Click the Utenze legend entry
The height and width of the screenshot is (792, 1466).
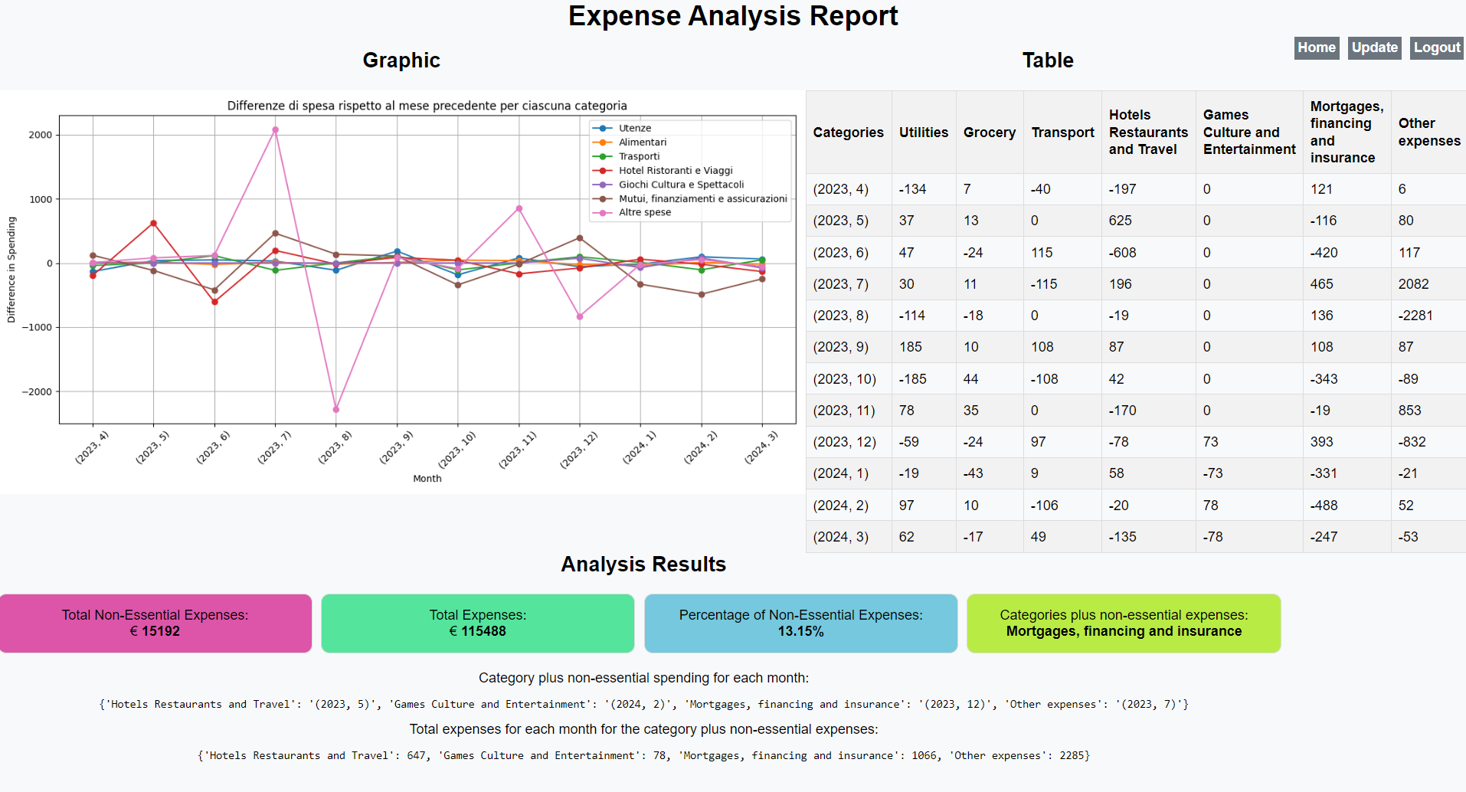coord(623,128)
